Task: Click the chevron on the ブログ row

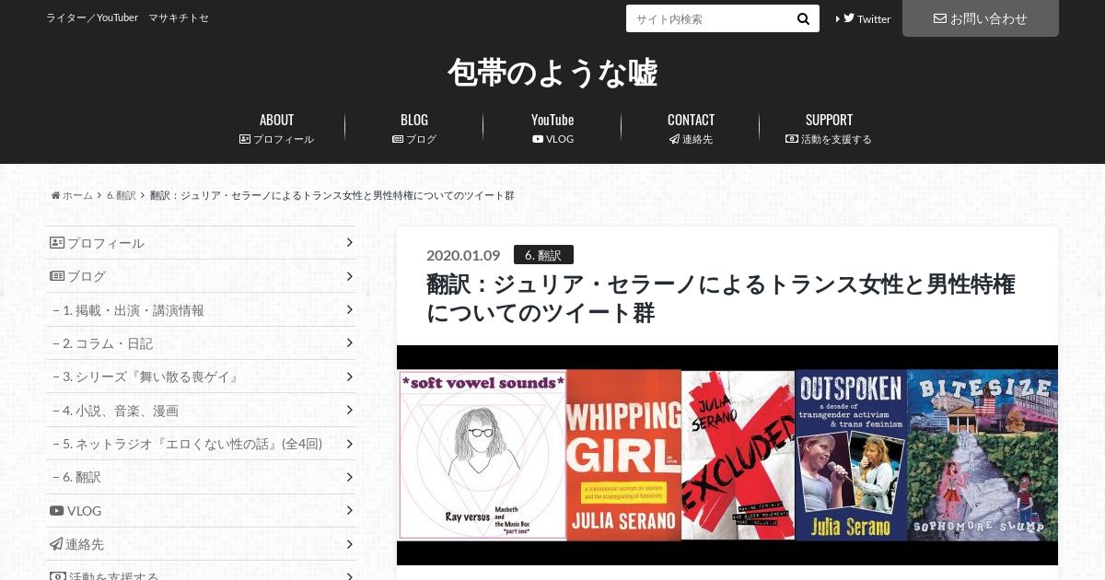Action: [x=350, y=276]
